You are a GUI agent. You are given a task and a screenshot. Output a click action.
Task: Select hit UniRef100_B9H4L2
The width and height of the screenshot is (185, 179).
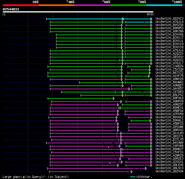point(169,121)
